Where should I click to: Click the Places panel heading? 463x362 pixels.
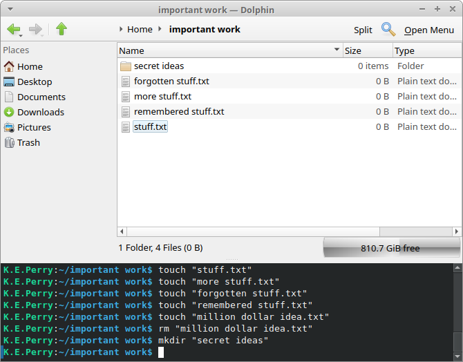[16, 50]
